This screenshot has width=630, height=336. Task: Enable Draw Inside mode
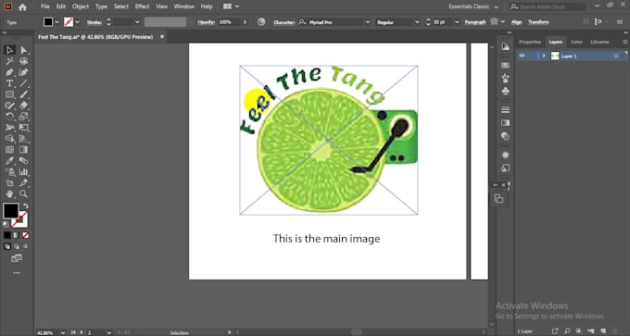(25, 246)
